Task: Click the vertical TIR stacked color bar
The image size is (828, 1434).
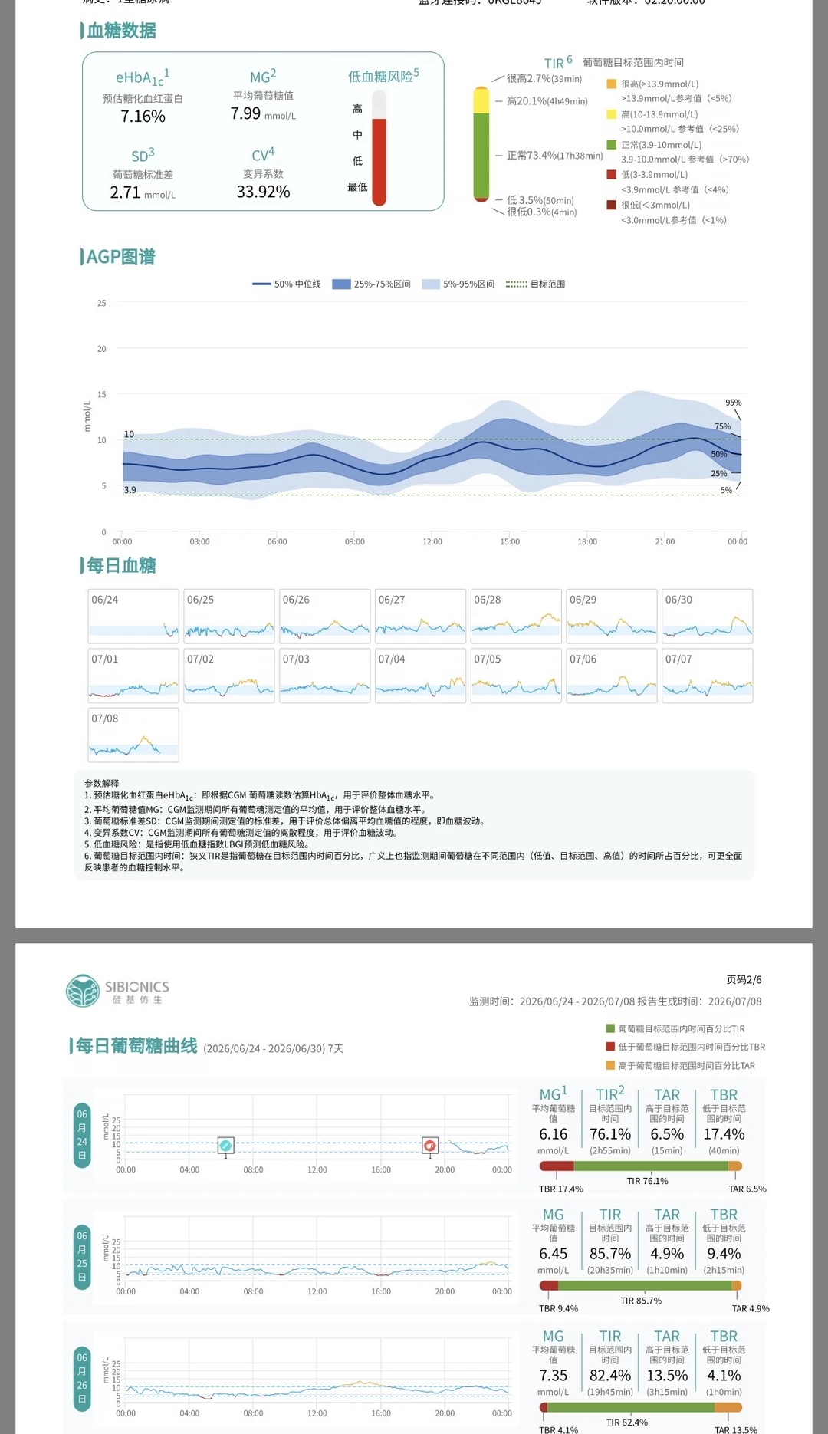Action: click(x=481, y=144)
